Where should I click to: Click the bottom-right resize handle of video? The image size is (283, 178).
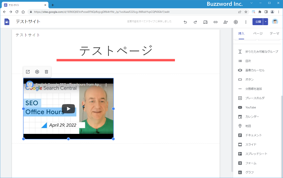click(x=113, y=139)
